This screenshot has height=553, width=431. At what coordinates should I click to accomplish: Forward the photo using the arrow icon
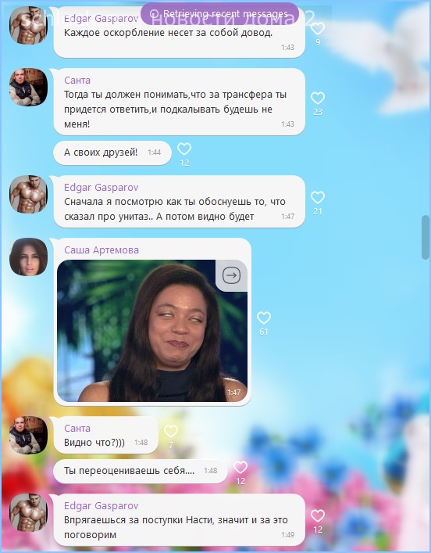231,275
